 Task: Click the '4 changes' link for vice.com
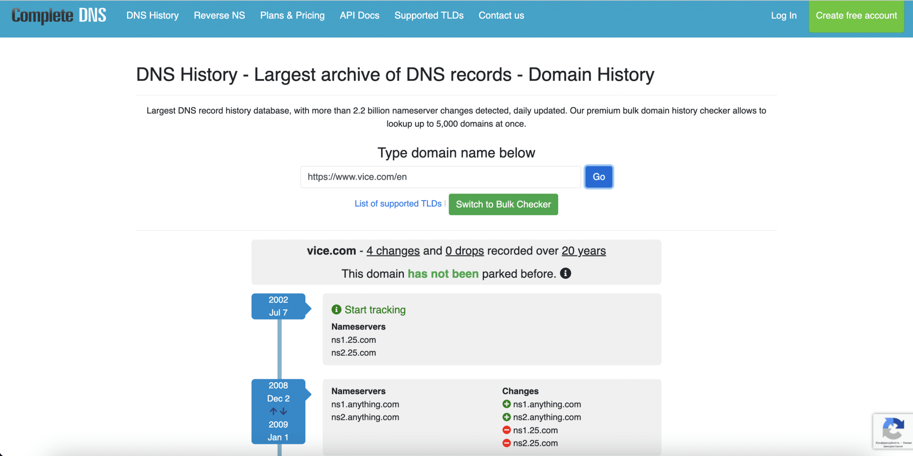(x=392, y=251)
